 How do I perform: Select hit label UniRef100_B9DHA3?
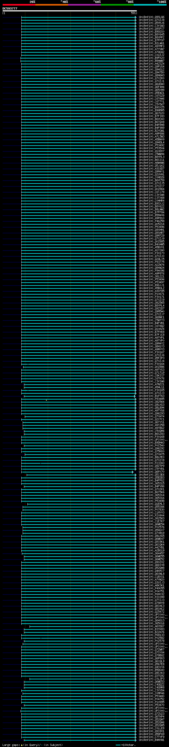click(x=152, y=443)
